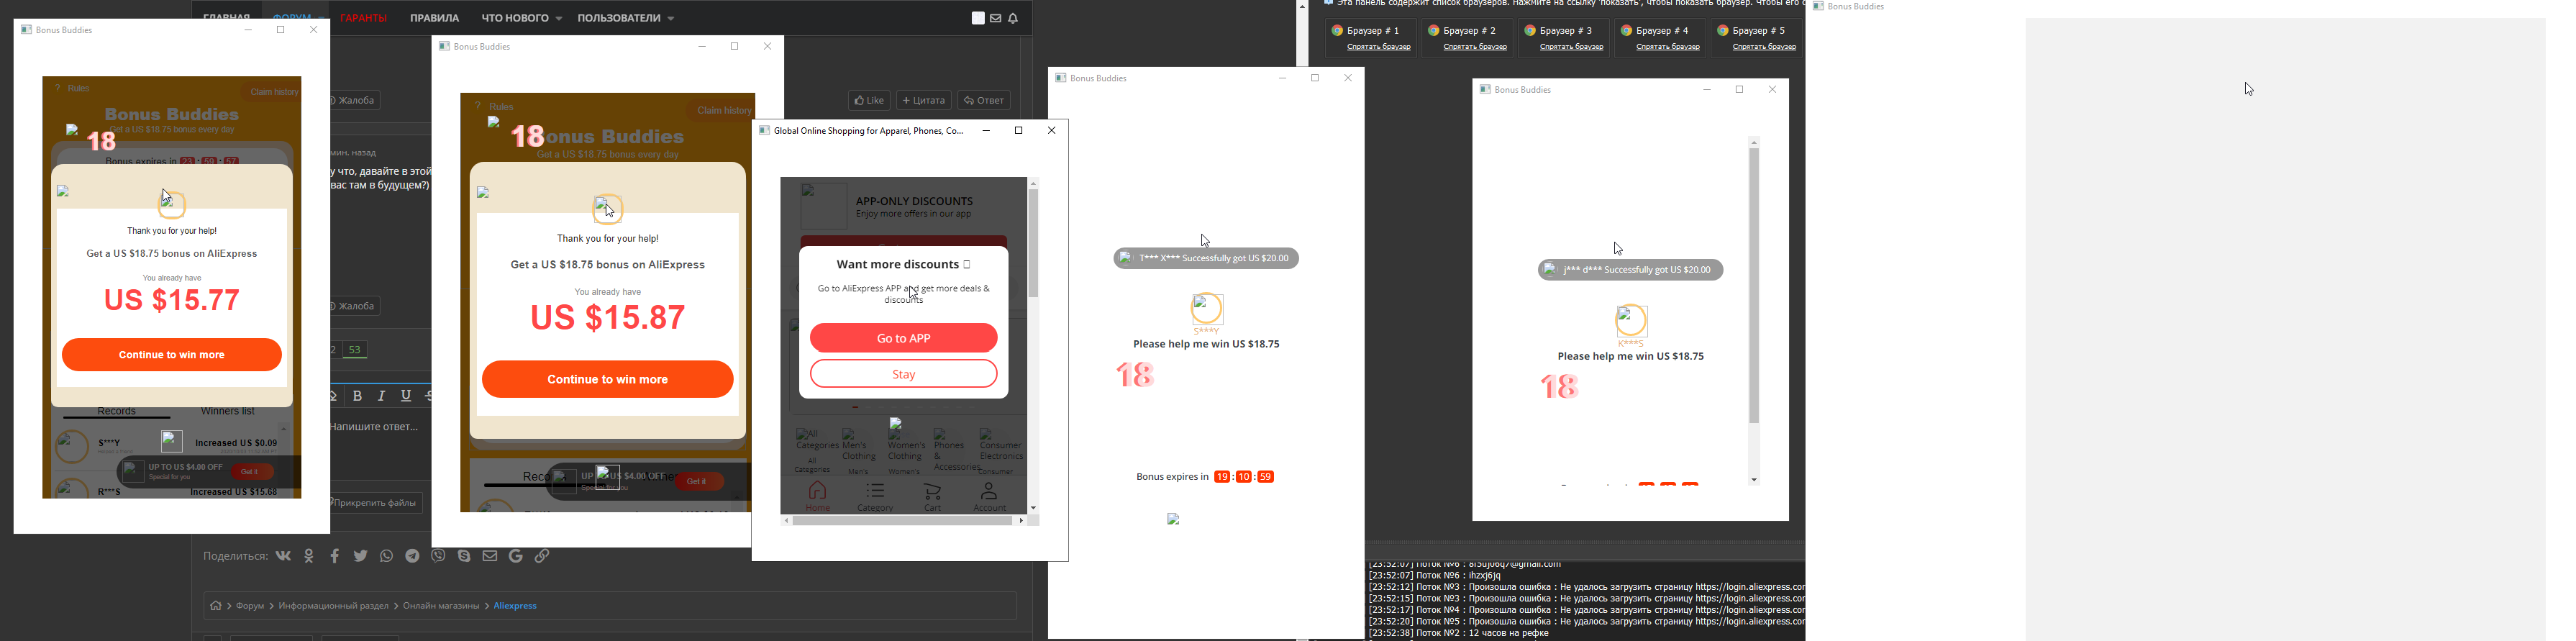Hide Браузер # 2 via Спрятать браузер link
2576x641 pixels.
pos(1475,48)
